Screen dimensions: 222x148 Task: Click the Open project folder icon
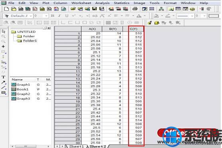click(x=73, y=9)
